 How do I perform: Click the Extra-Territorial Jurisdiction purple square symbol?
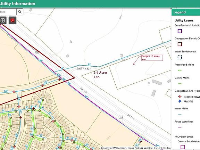180,31
